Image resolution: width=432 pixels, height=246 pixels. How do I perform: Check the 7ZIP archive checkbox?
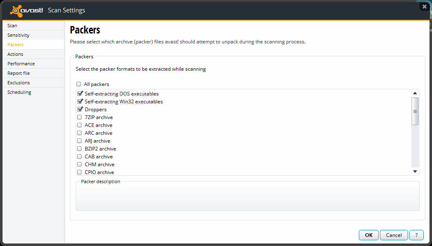point(79,117)
